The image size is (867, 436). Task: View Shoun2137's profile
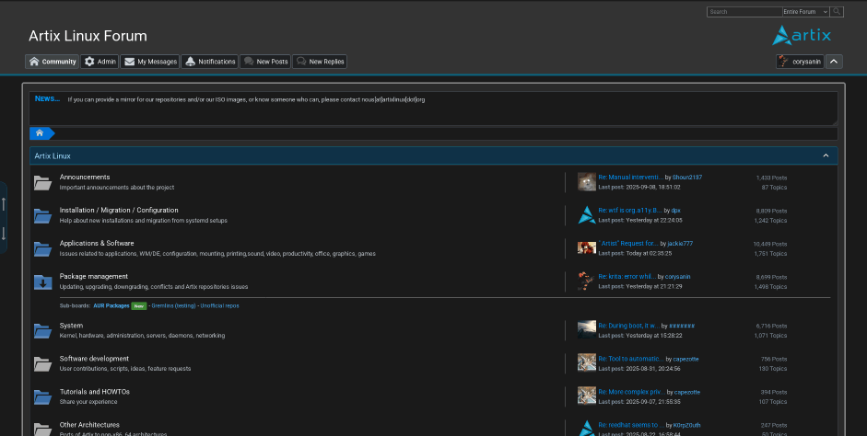(x=687, y=178)
